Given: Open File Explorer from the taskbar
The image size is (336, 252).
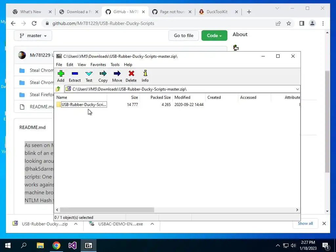Looking at the screenshot, I should pyautogui.click(x=40, y=245).
